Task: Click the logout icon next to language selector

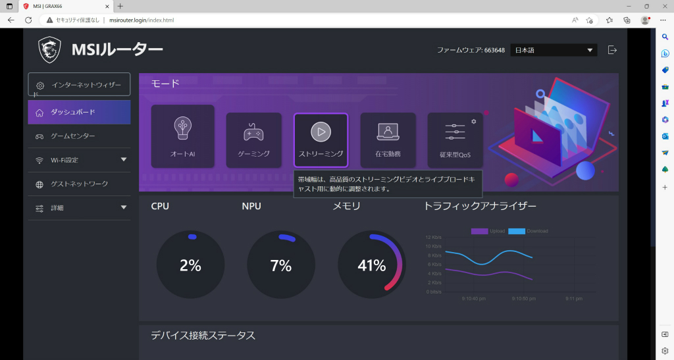Action: click(x=612, y=50)
